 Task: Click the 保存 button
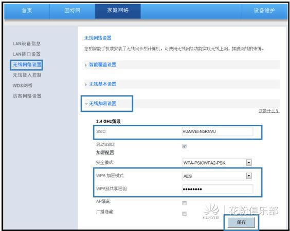pyautogui.click(x=241, y=222)
